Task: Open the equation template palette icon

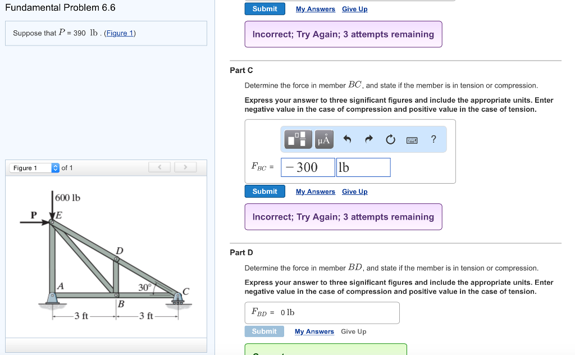Action: [298, 139]
